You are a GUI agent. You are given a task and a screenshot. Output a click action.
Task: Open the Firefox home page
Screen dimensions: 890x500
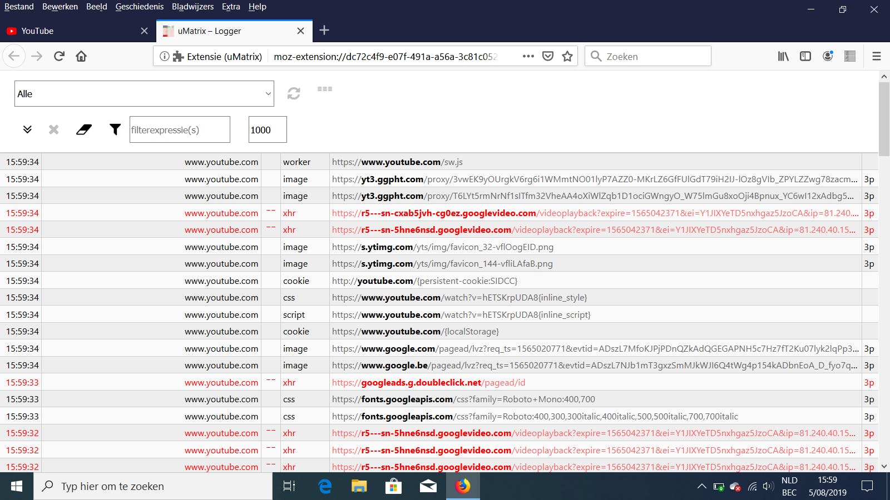[x=81, y=56]
